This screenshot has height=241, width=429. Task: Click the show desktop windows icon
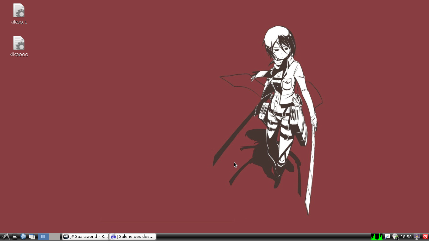click(x=32, y=237)
